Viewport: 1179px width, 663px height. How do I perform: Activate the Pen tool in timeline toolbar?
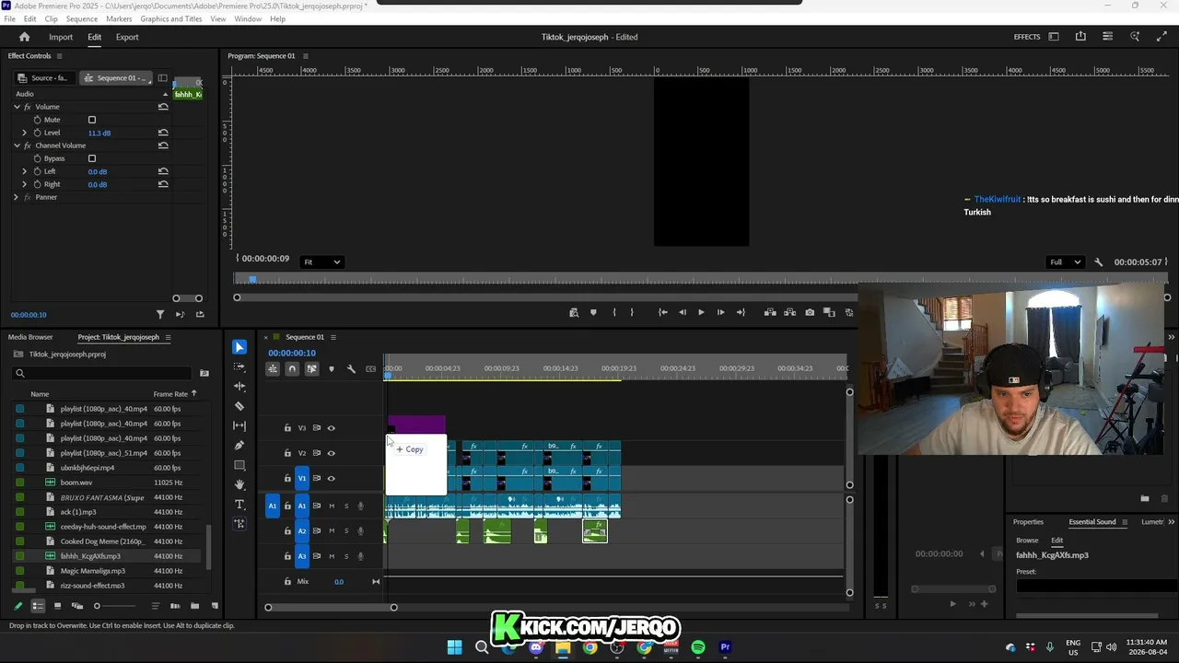point(239,446)
